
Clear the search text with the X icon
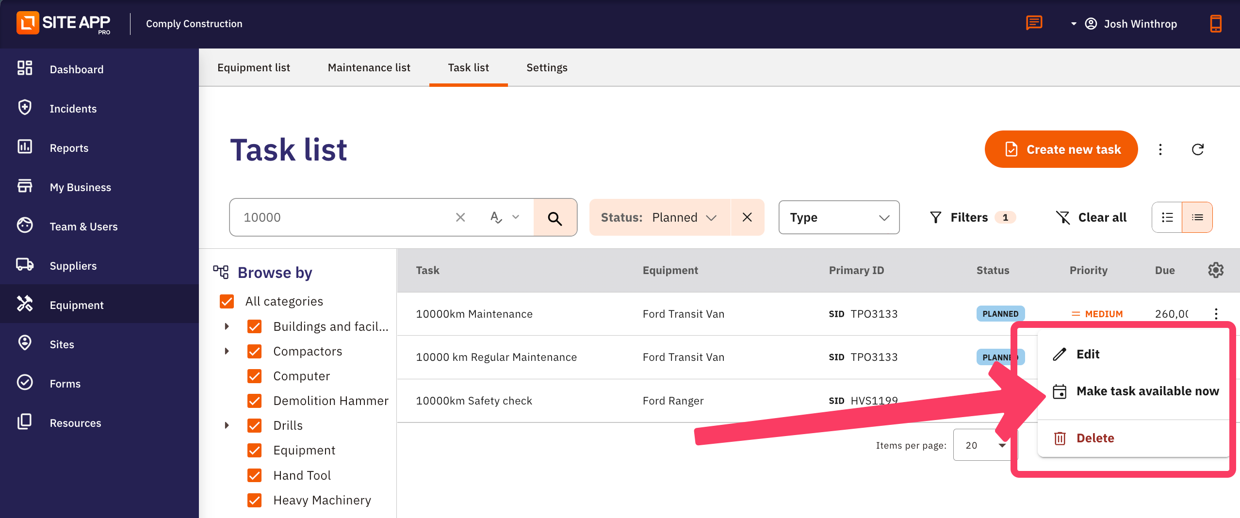click(x=460, y=217)
